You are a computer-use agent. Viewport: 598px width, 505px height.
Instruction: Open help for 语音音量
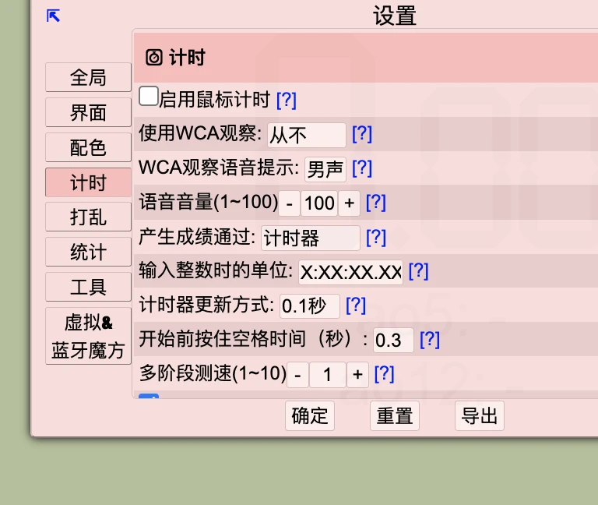(376, 203)
